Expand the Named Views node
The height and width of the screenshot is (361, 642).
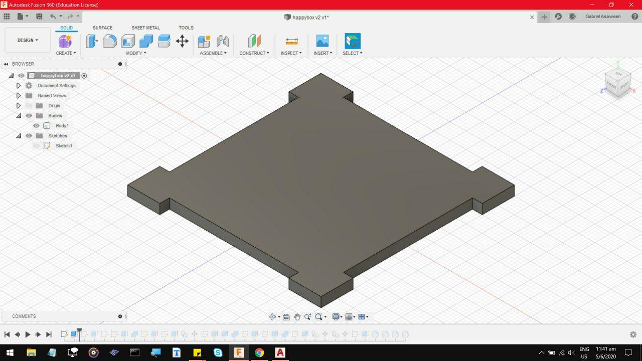[19, 96]
